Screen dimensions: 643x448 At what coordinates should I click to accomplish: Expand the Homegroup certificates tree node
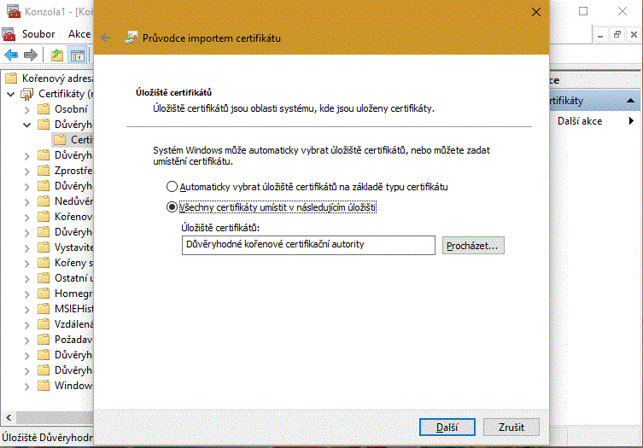click(27, 294)
